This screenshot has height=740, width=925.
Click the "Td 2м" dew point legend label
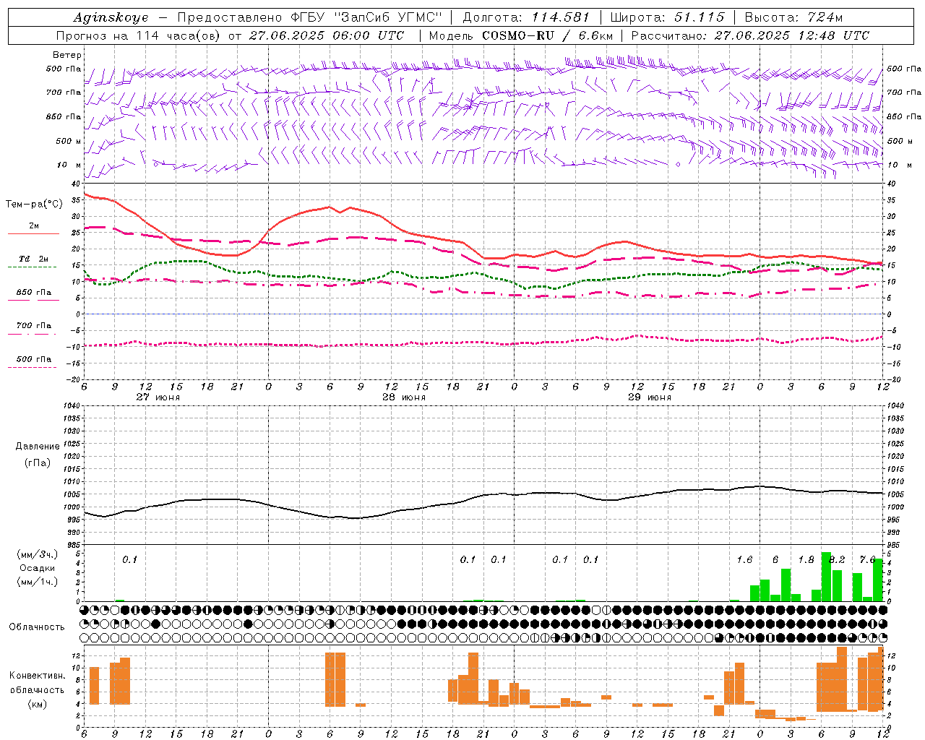coord(33,259)
